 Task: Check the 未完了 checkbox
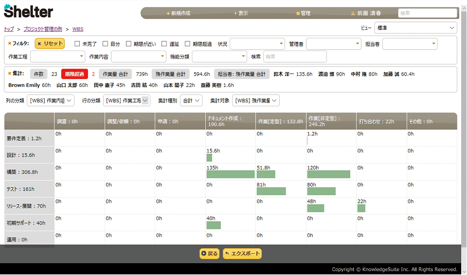click(x=77, y=44)
